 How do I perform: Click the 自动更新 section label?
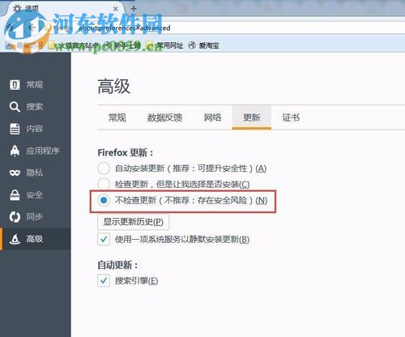117,265
